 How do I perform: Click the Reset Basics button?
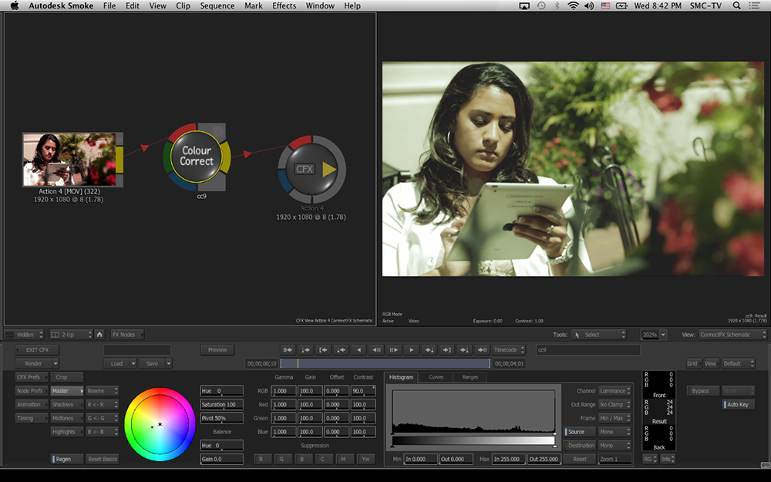pyautogui.click(x=102, y=459)
